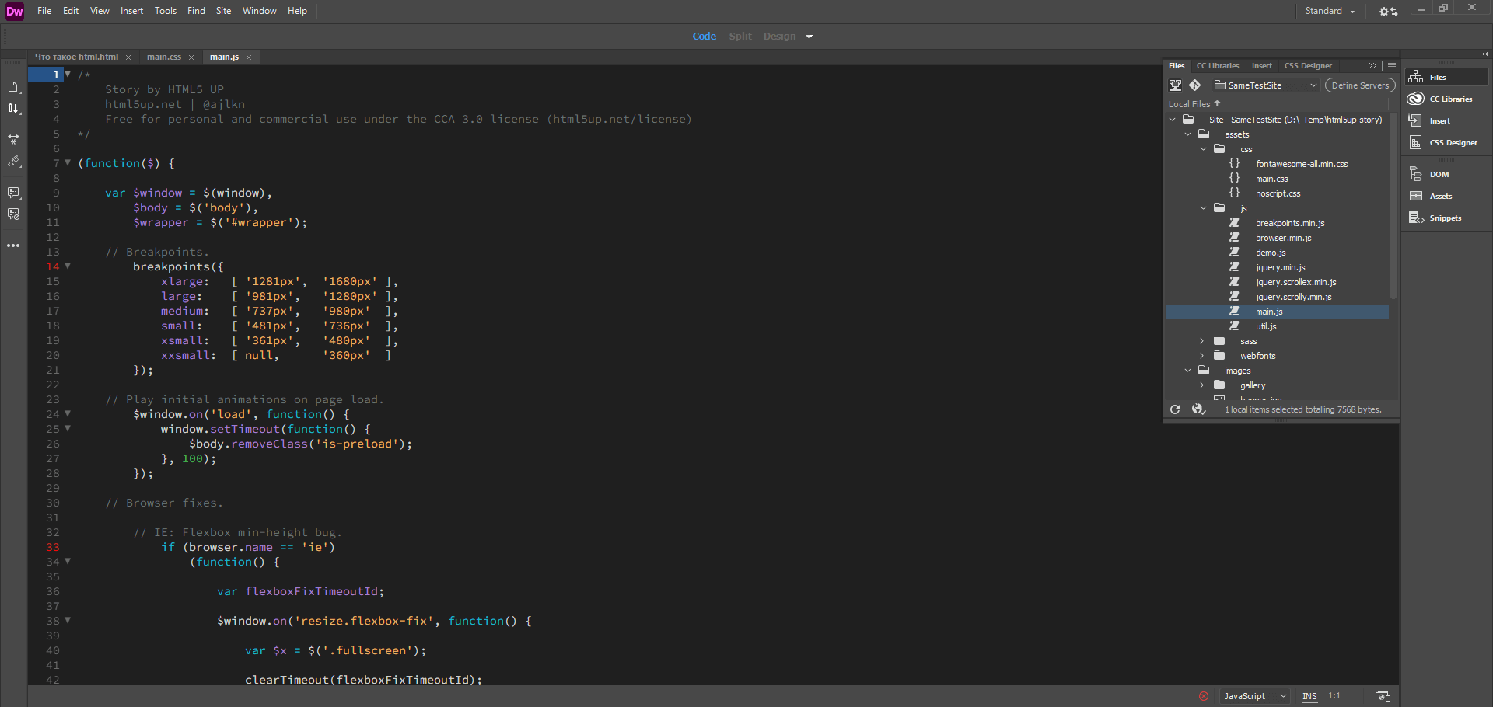The width and height of the screenshot is (1493, 707).
Task: Collapse the Site - SameTestSite root node
Action: pos(1173,120)
